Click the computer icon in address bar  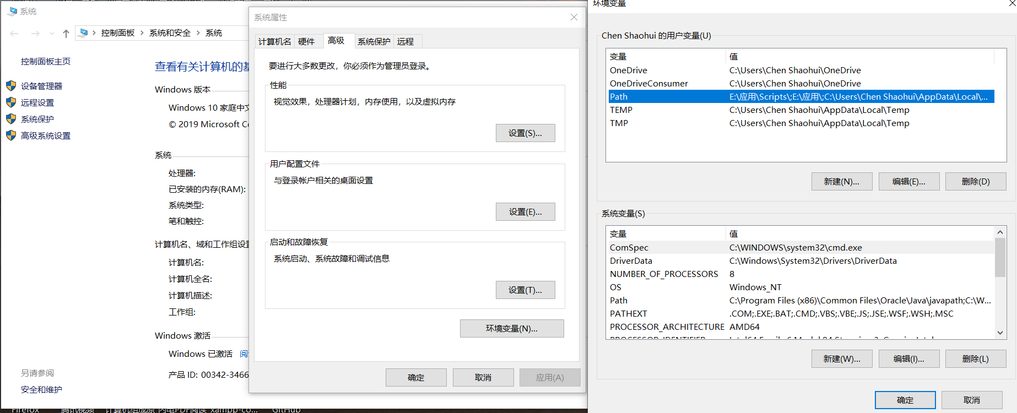[84, 33]
